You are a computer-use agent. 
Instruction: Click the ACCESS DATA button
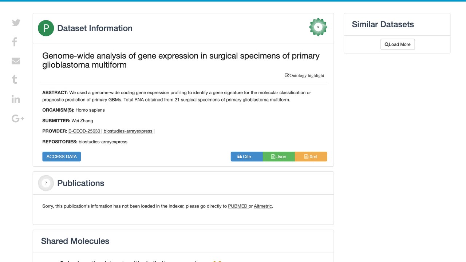(62, 156)
